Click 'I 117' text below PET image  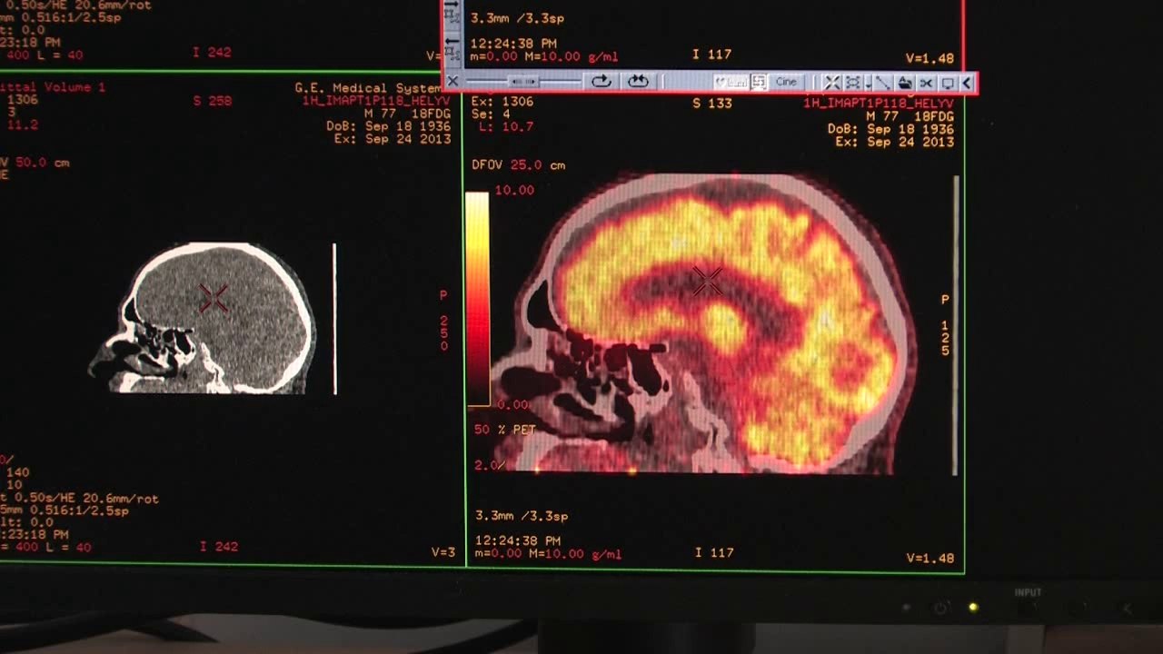point(713,552)
